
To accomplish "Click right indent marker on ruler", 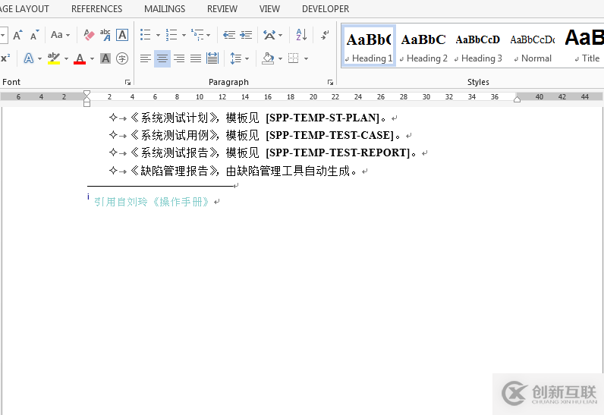I will (x=517, y=99).
